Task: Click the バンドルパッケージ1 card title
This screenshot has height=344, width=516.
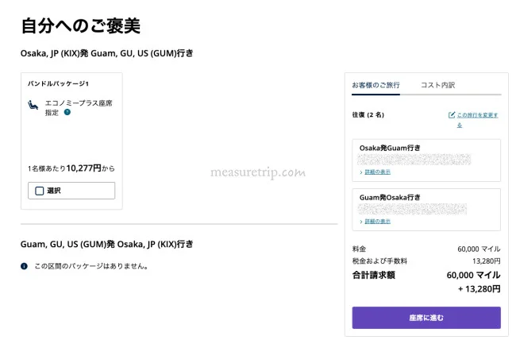Action: click(x=58, y=83)
